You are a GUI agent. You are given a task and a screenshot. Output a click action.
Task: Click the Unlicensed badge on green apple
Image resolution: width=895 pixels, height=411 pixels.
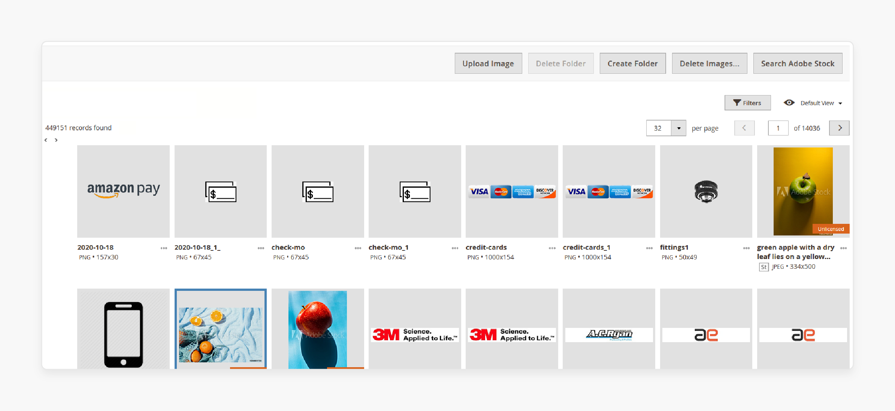[x=831, y=229]
